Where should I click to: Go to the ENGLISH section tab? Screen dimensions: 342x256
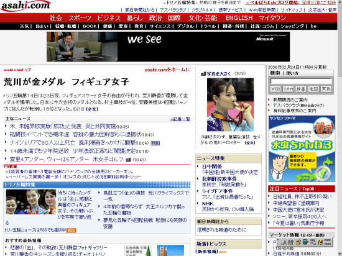[239, 18]
